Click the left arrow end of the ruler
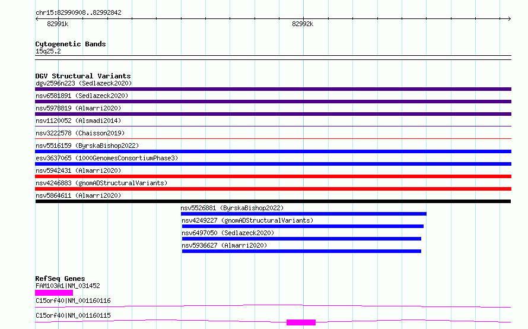 37,18
